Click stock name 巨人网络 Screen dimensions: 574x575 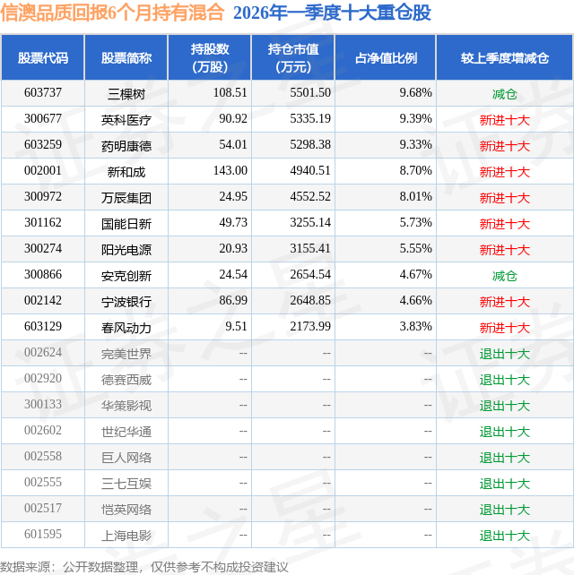(x=126, y=458)
